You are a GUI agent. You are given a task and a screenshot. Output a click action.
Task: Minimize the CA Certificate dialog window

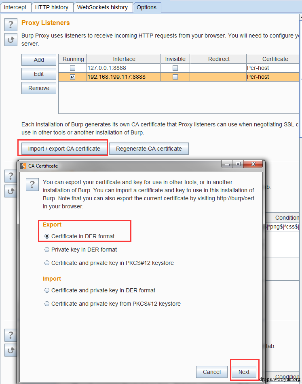[227, 164]
